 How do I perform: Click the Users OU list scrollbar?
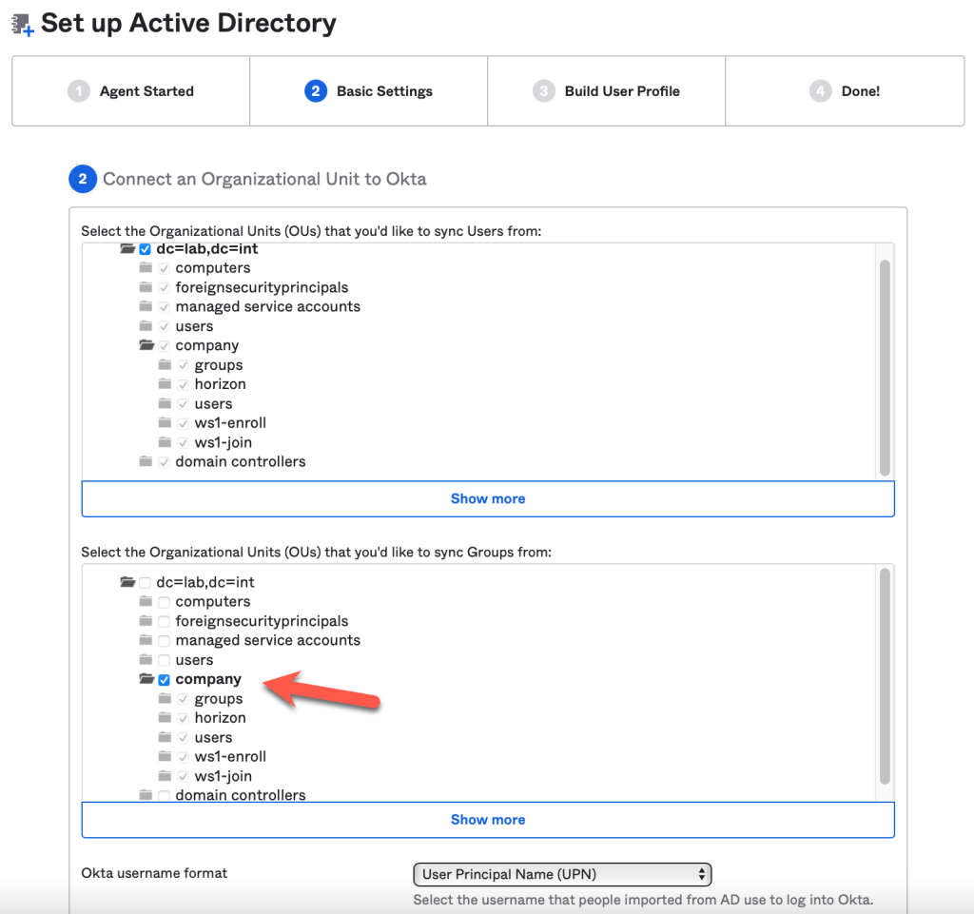coord(885,366)
